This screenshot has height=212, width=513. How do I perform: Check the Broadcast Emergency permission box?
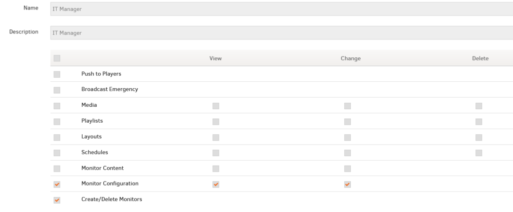57,90
